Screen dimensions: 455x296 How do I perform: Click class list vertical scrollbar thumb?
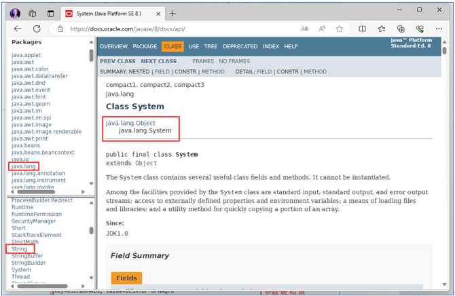[x=91, y=231]
